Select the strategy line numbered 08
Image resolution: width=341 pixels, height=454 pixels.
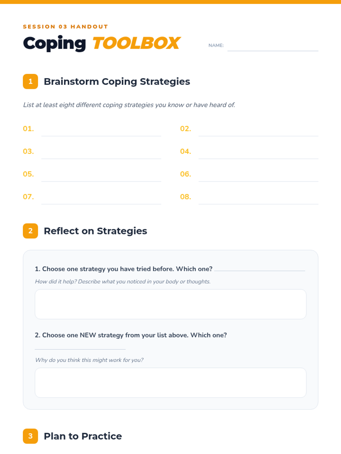(258, 197)
